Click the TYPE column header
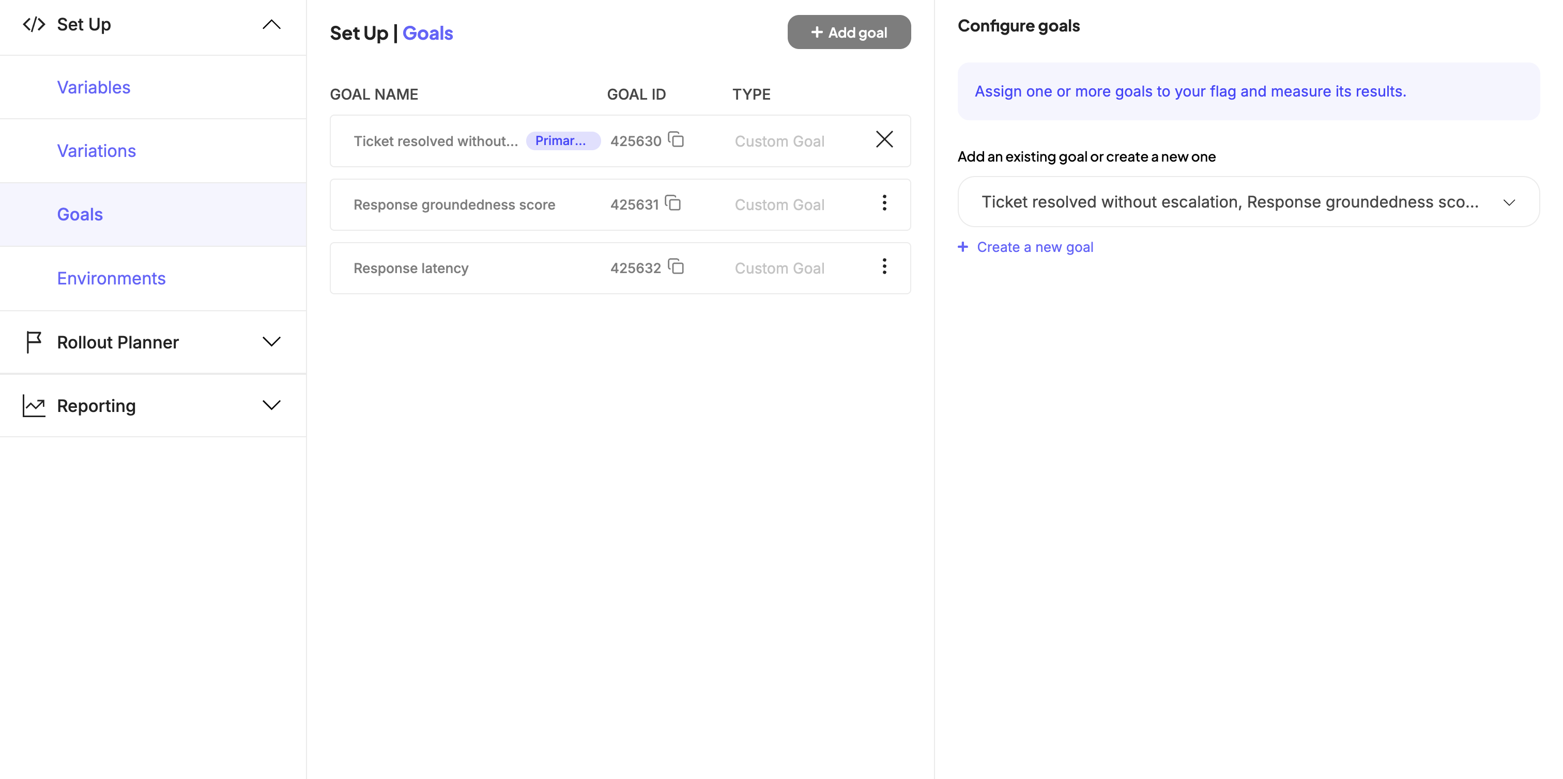This screenshot has width=1563, height=779. coord(751,94)
